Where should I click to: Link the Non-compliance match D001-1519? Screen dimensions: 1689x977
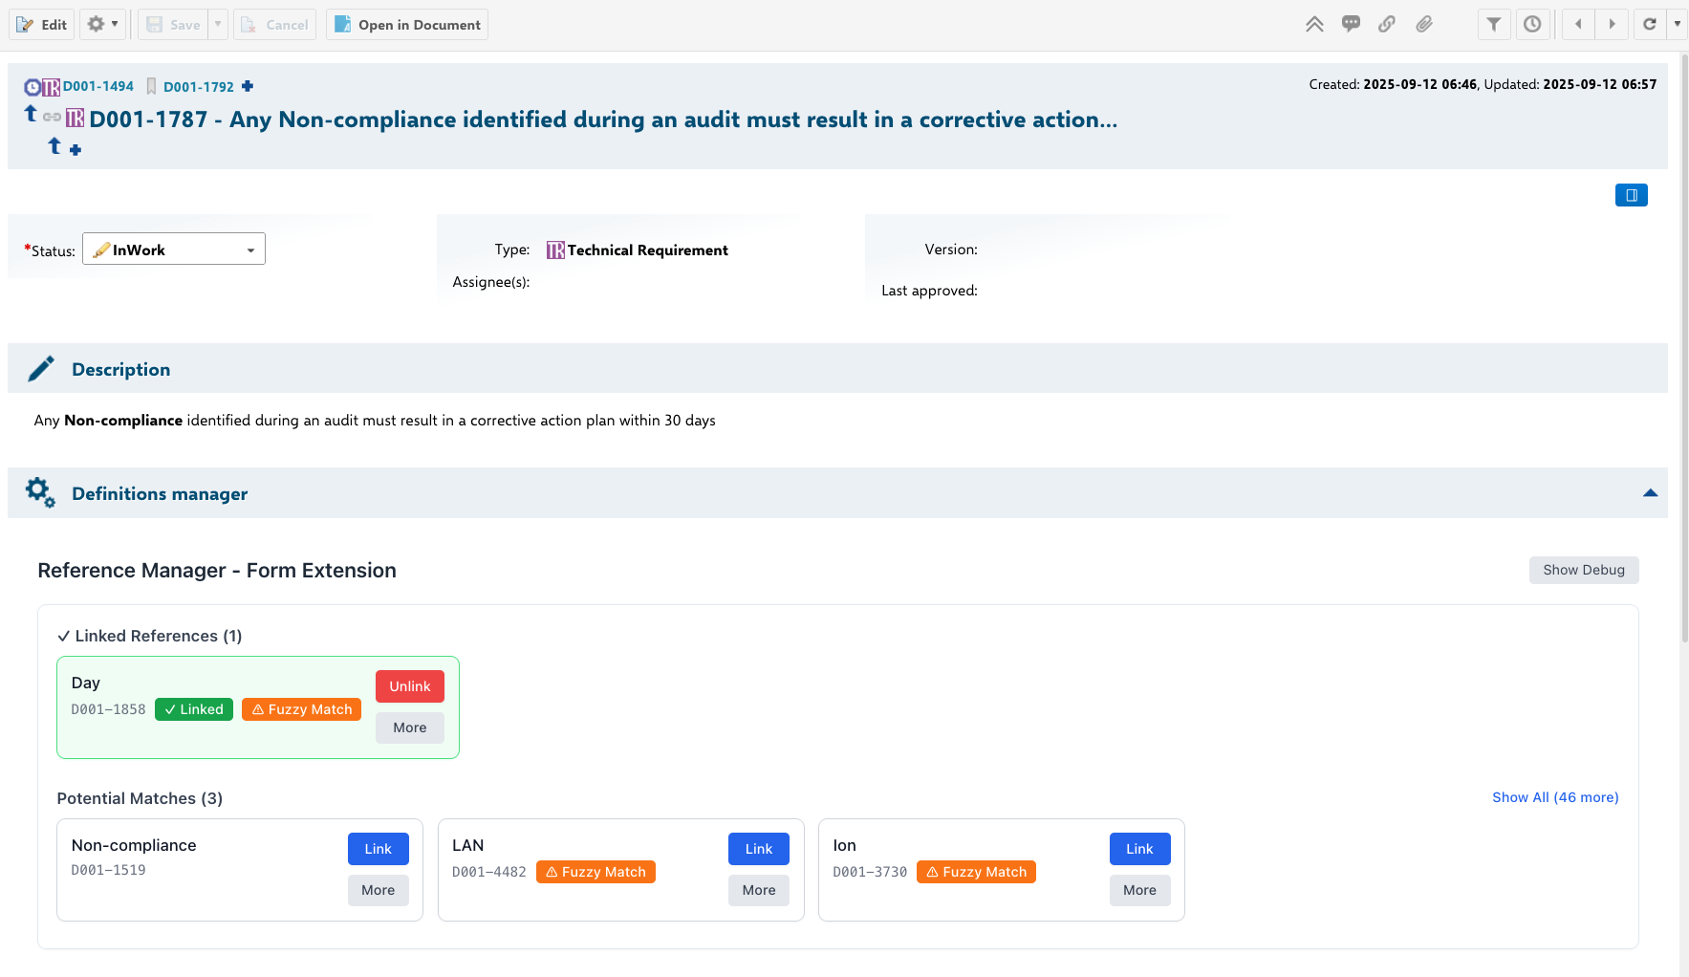378,848
